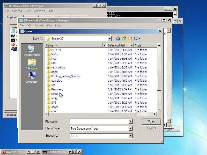Select the Recovery folder
Viewport: 207px width, 155px height.
[57, 89]
